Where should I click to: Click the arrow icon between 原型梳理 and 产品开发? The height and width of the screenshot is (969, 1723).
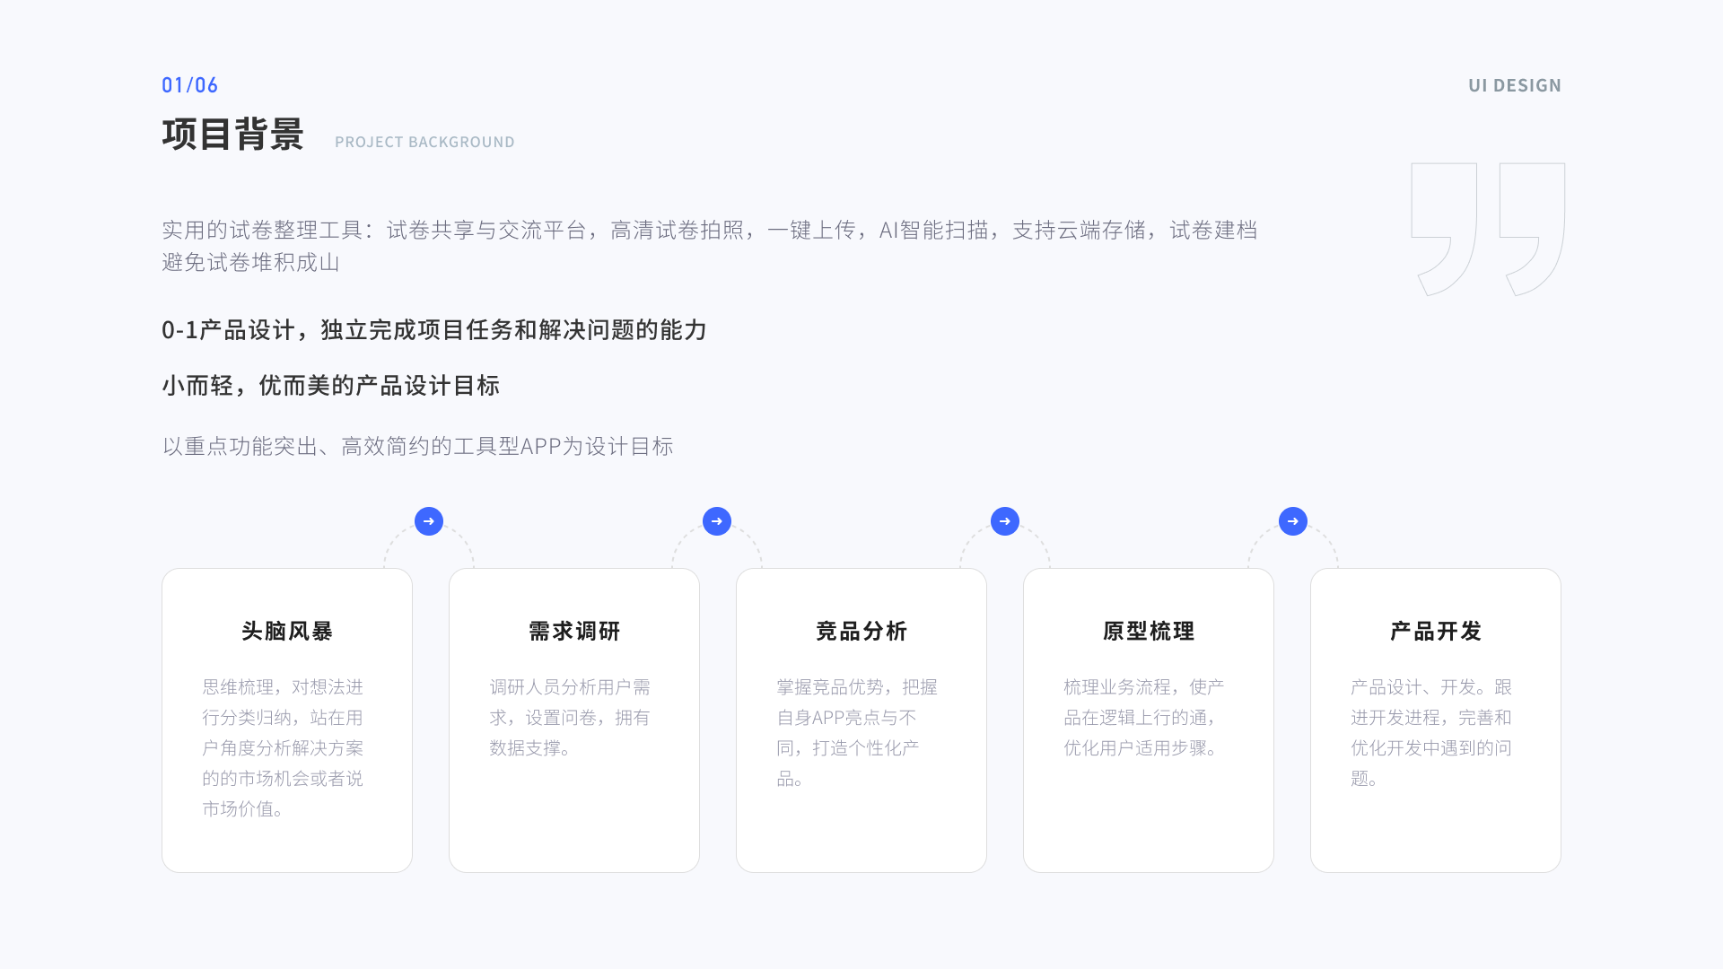point(1293,521)
